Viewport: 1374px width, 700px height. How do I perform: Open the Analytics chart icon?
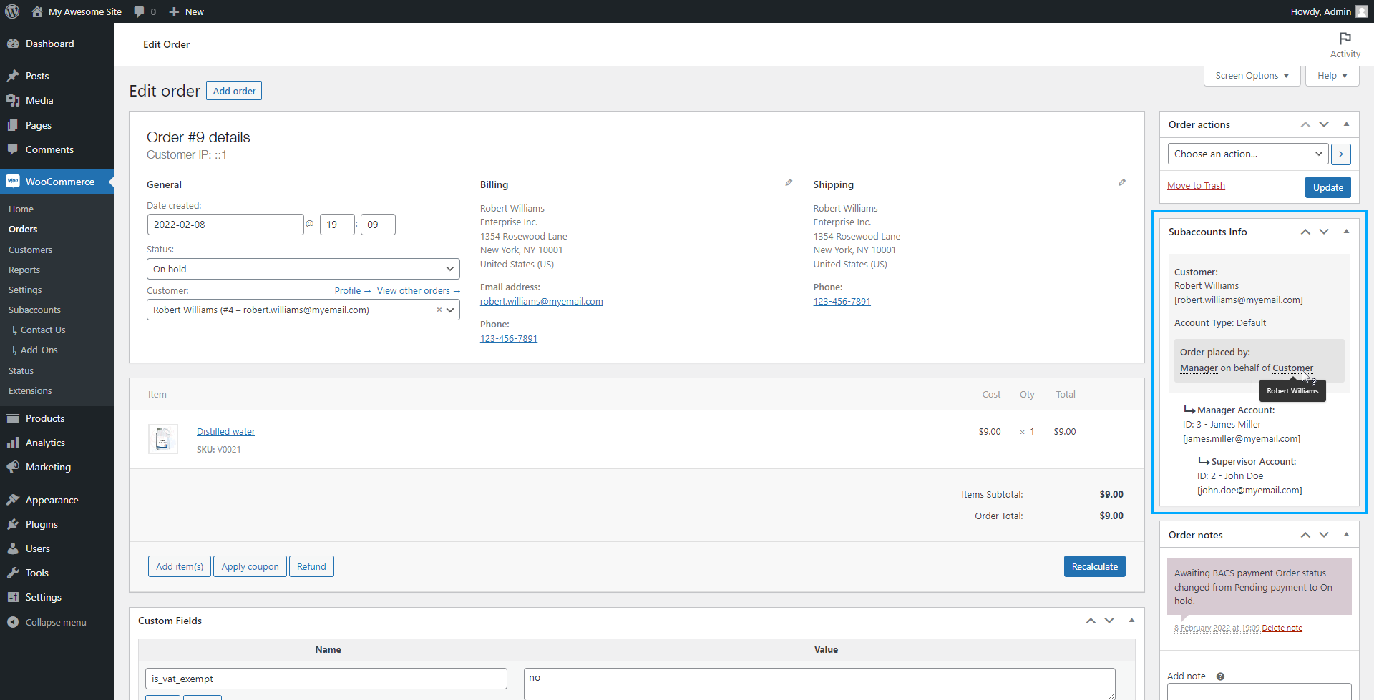coord(13,443)
